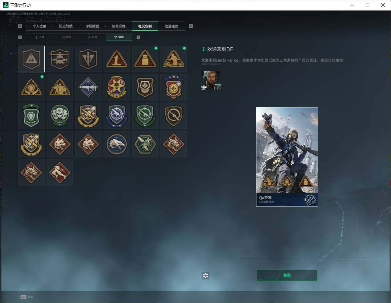
Task: Pick the red triangle USB drive badge
Action: (145, 59)
